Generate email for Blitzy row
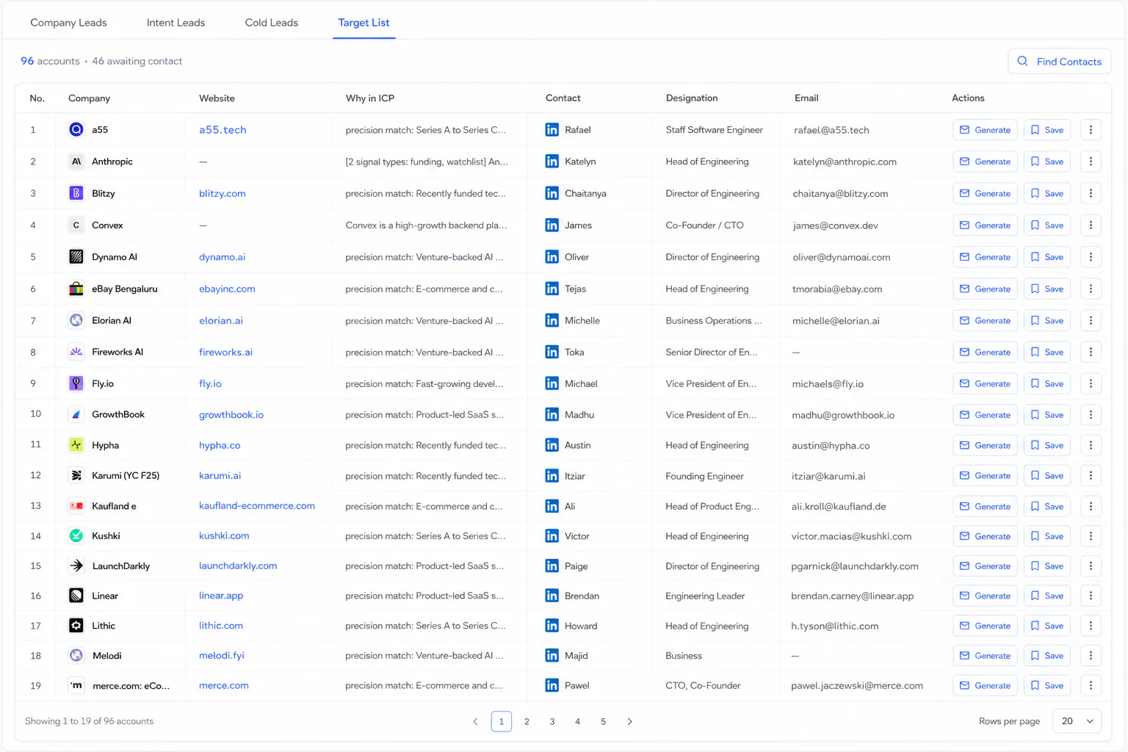The width and height of the screenshot is (1128, 752). pyautogui.click(x=985, y=193)
